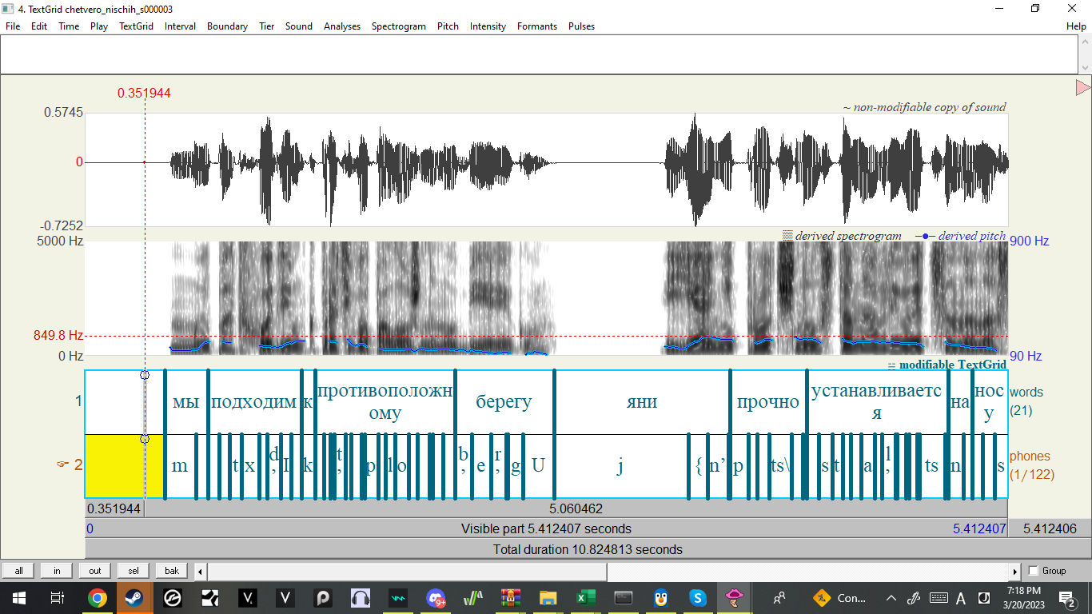Expand hidden icons in the system tray
Screen dimensions: 1092x614
[890, 597]
